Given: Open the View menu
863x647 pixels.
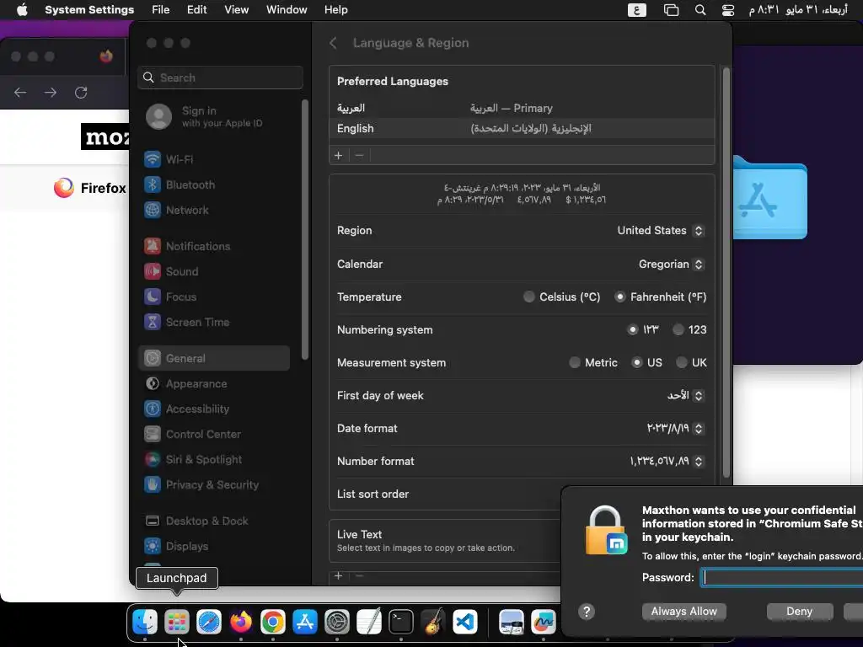Looking at the screenshot, I should pos(237,10).
